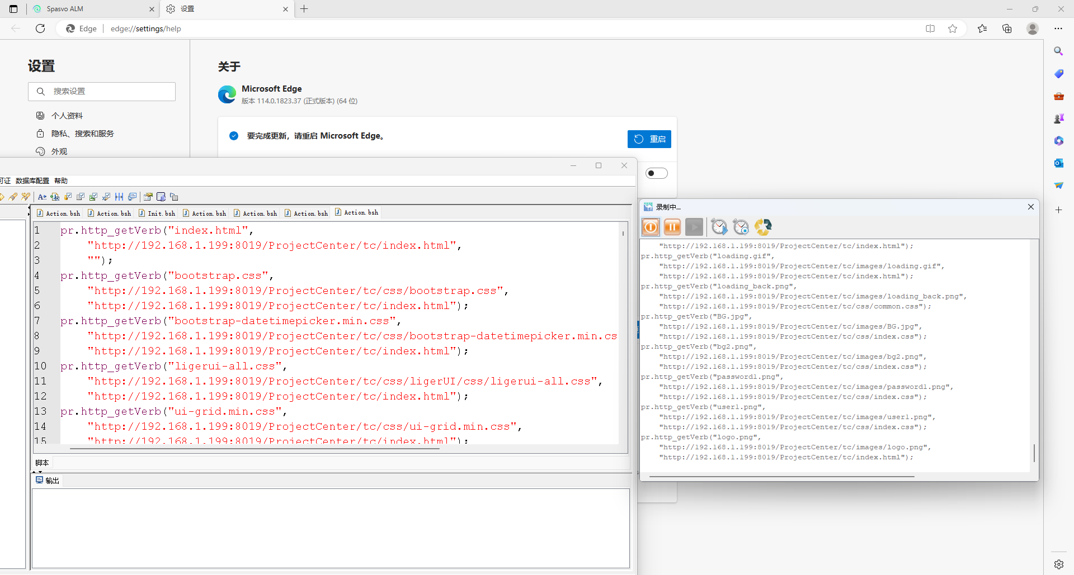Open the 数据库配置 menu

click(32, 181)
